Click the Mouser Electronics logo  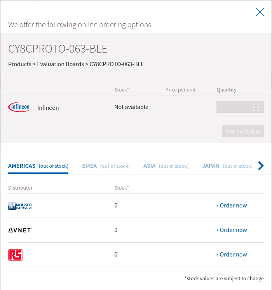20,206
